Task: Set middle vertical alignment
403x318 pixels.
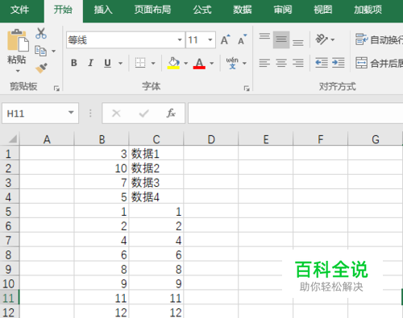Action: tap(281, 39)
